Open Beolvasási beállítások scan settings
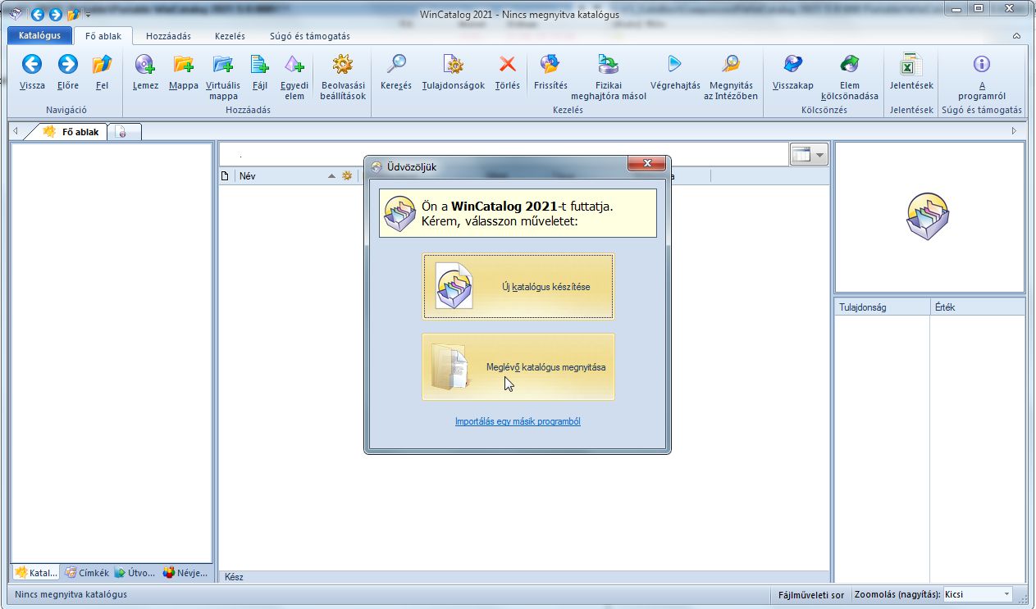This screenshot has width=1036, height=609. (343, 65)
